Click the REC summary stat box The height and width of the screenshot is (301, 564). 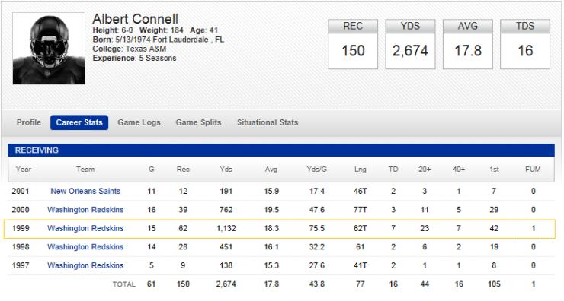pyautogui.click(x=353, y=44)
